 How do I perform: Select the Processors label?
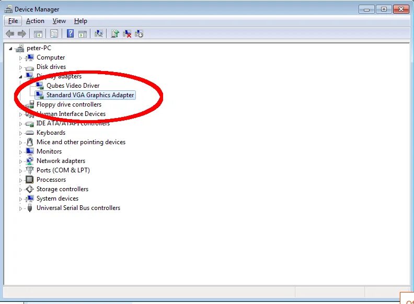51,180
